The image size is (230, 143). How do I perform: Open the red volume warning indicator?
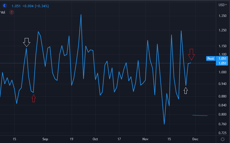(x=12, y=12)
